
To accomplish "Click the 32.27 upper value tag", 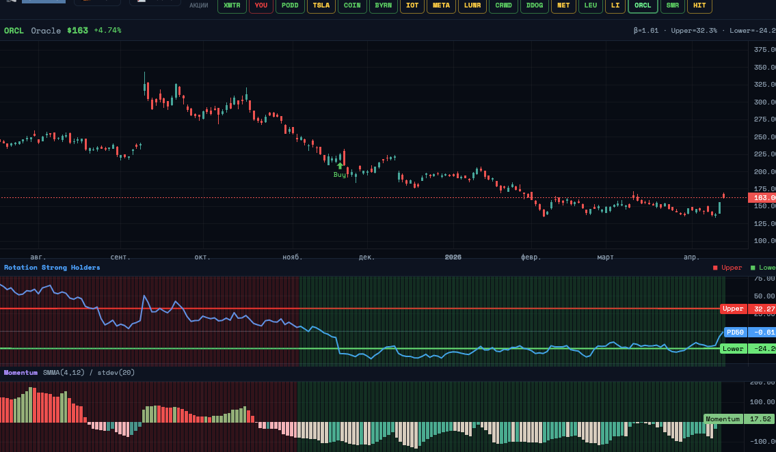I will tap(762, 309).
